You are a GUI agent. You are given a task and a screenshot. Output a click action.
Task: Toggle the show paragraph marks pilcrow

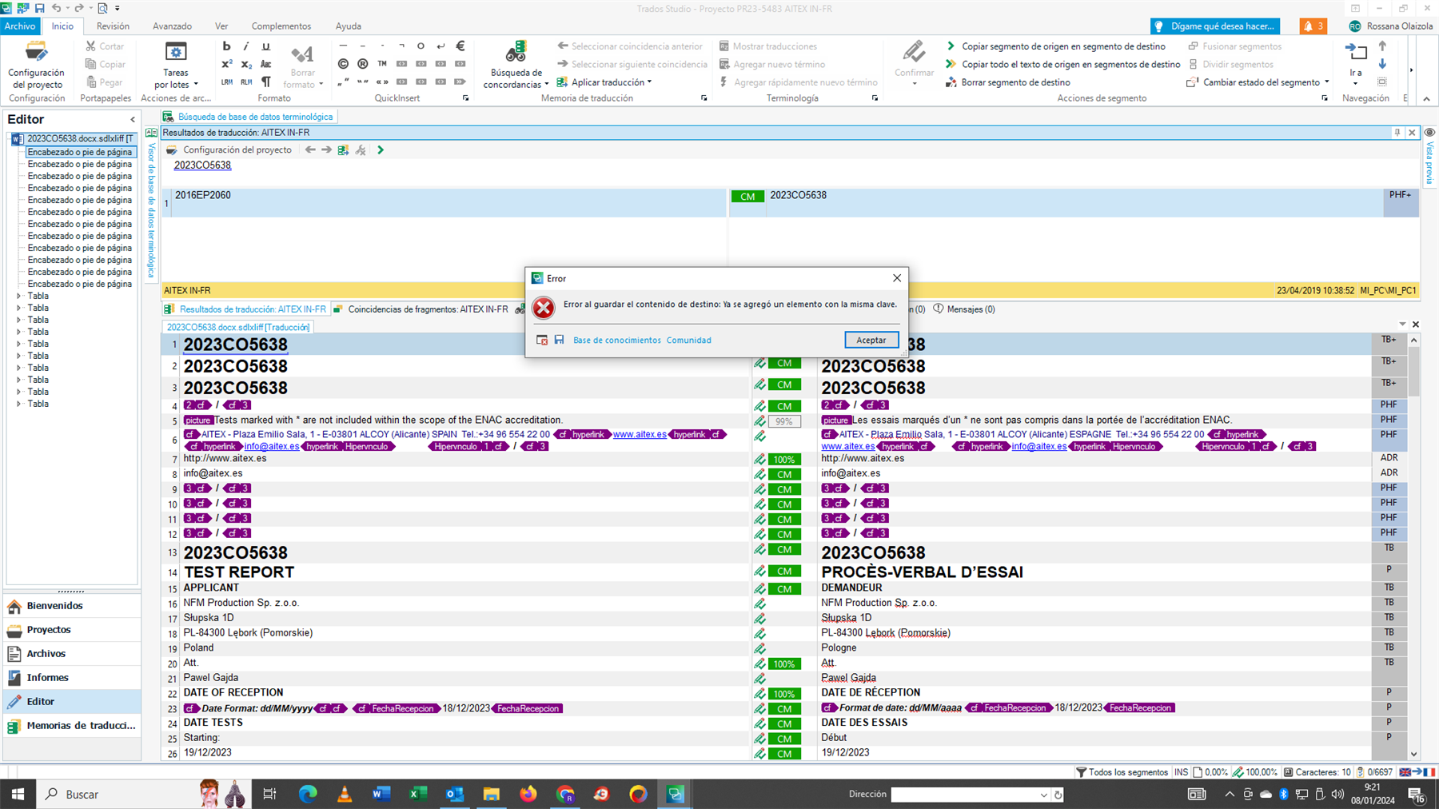coord(266,82)
